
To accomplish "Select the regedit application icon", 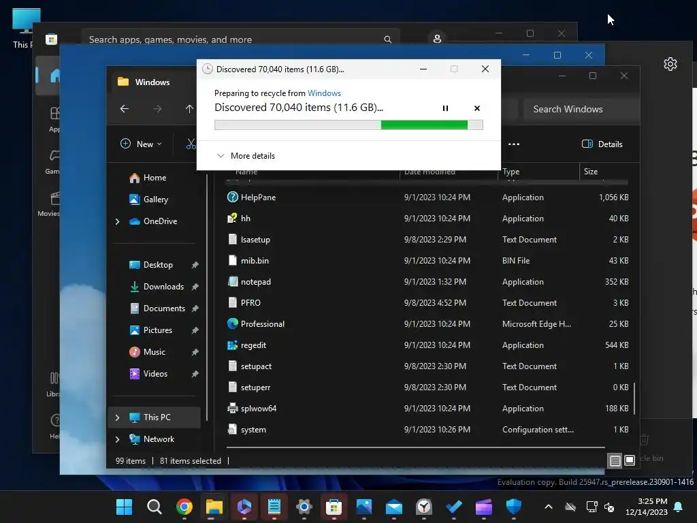I will click(233, 345).
